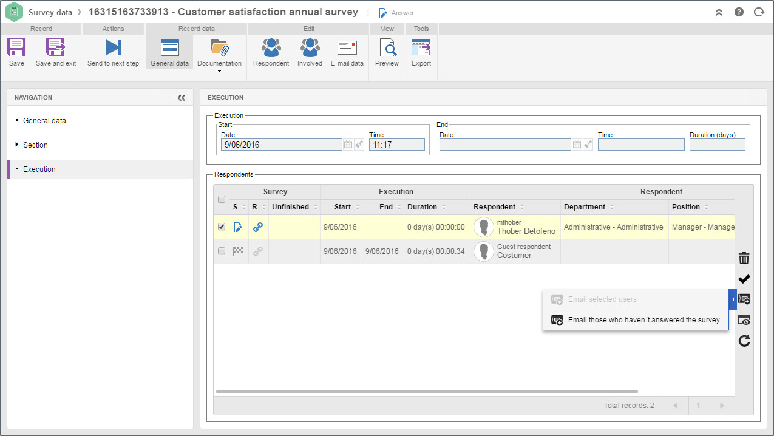Check the Guest respondent row checkbox
The width and height of the screenshot is (774, 436).
[222, 251]
